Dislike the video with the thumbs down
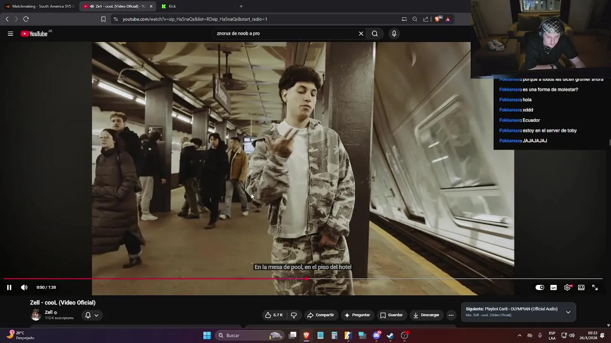 pyautogui.click(x=294, y=315)
